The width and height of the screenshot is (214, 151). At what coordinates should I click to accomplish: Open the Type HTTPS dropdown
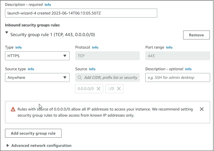(37, 56)
